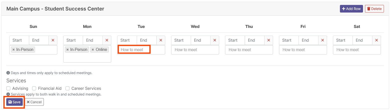Clear Monday's hours with red X
The height and width of the screenshot is (110, 390).
click(x=107, y=40)
